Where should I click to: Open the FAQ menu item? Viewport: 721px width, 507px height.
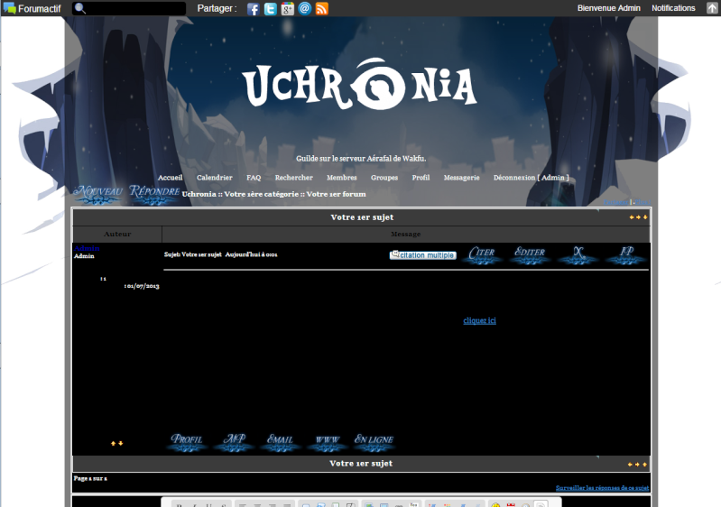tap(254, 178)
